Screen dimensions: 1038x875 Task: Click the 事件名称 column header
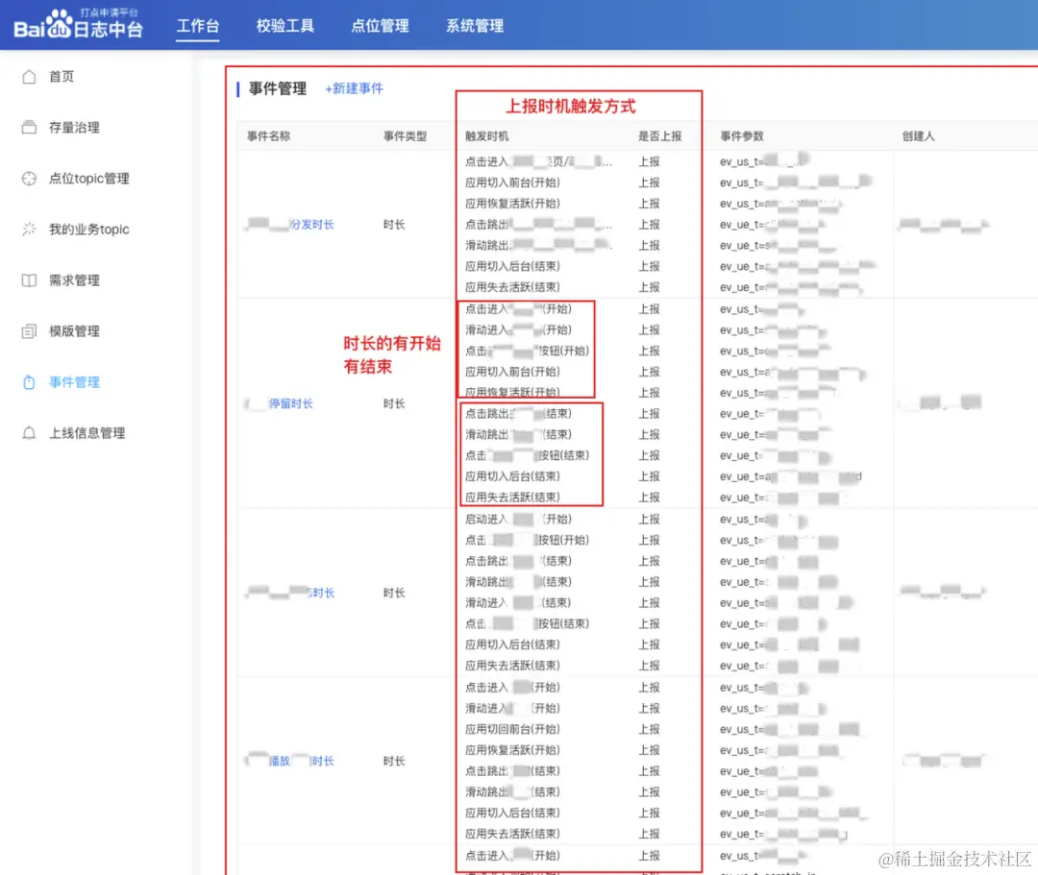[x=268, y=135]
